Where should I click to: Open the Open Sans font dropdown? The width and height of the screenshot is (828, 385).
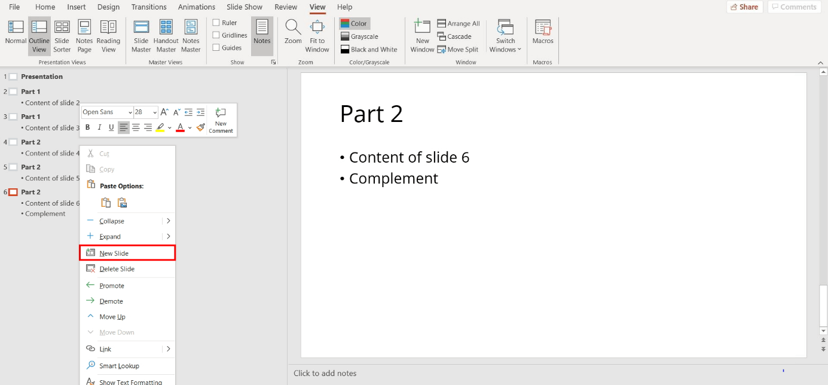point(130,112)
